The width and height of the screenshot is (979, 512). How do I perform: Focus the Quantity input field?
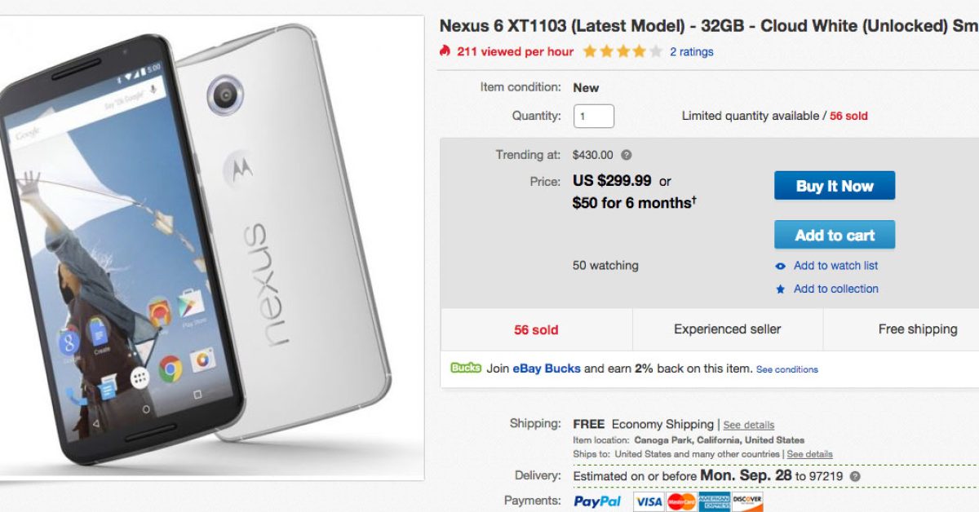pyautogui.click(x=594, y=116)
